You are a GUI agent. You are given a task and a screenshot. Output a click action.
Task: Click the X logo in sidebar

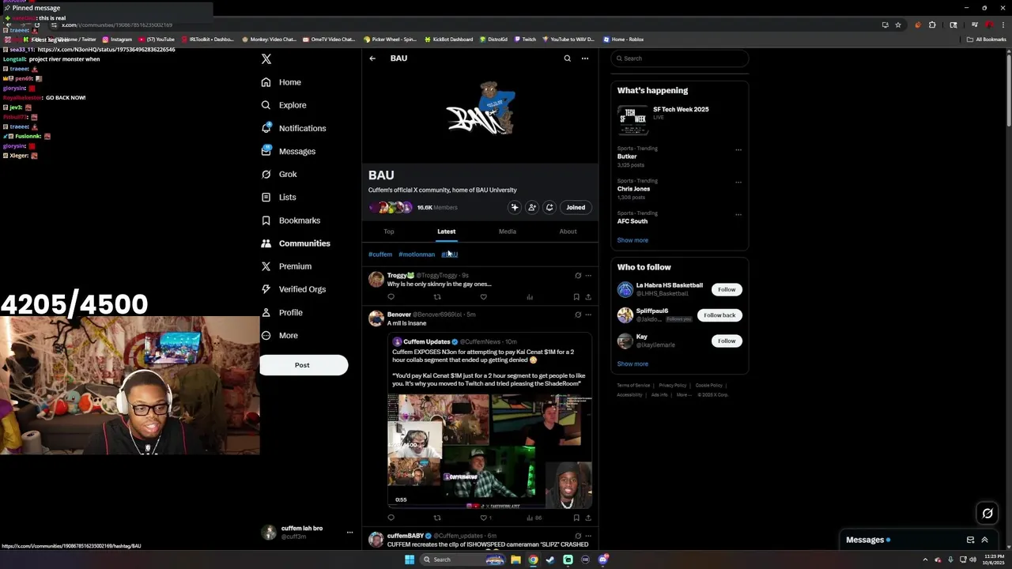(266, 58)
